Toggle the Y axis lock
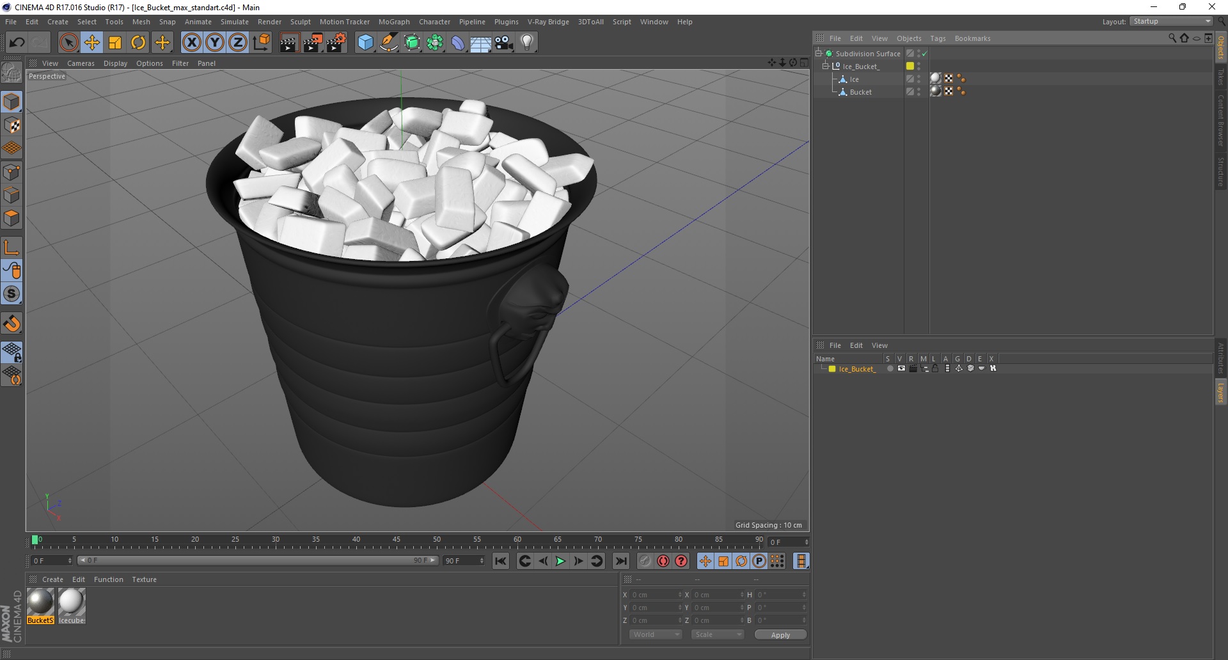 (x=215, y=43)
